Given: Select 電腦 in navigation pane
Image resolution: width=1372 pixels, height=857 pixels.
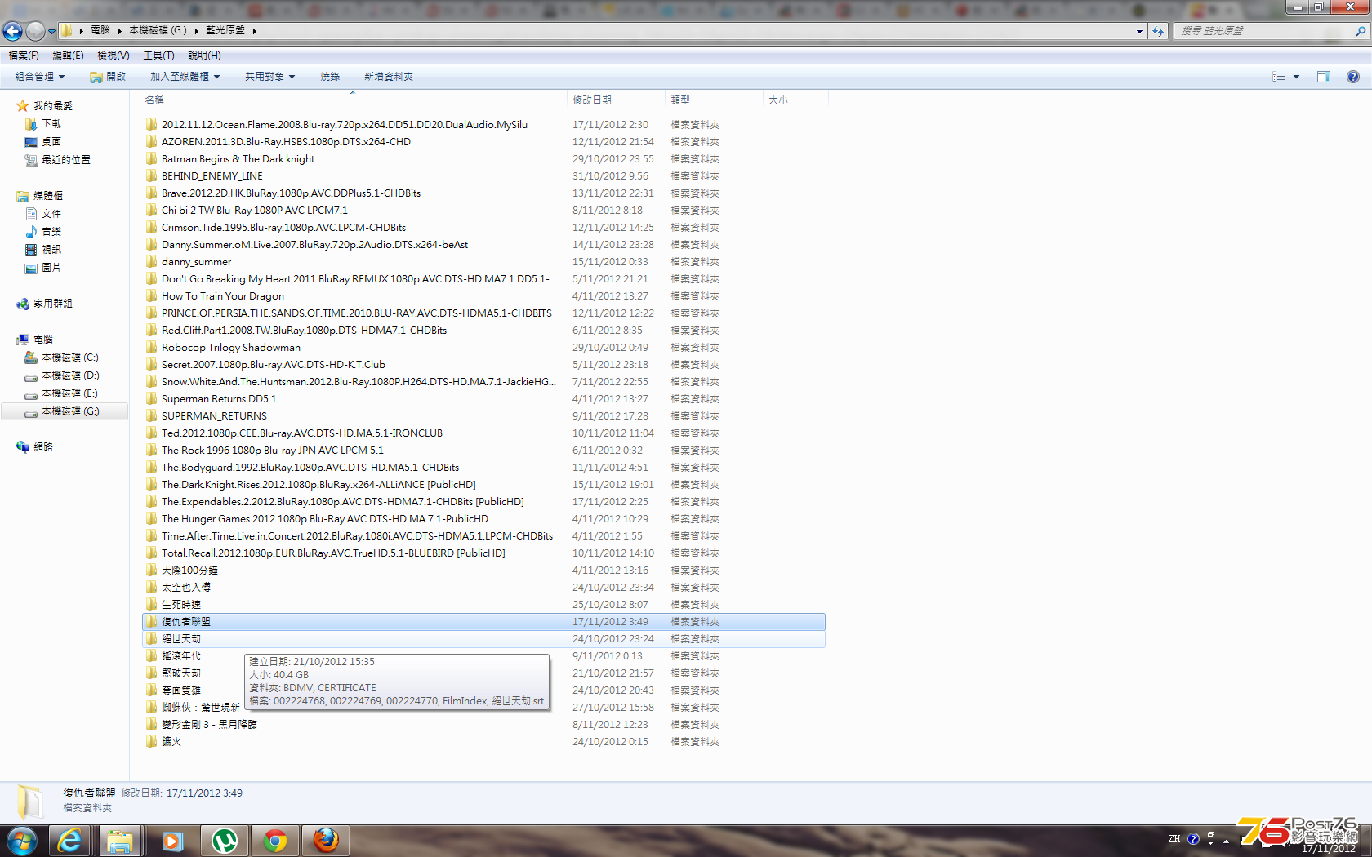Looking at the screenshot, I should pos(35,340).
